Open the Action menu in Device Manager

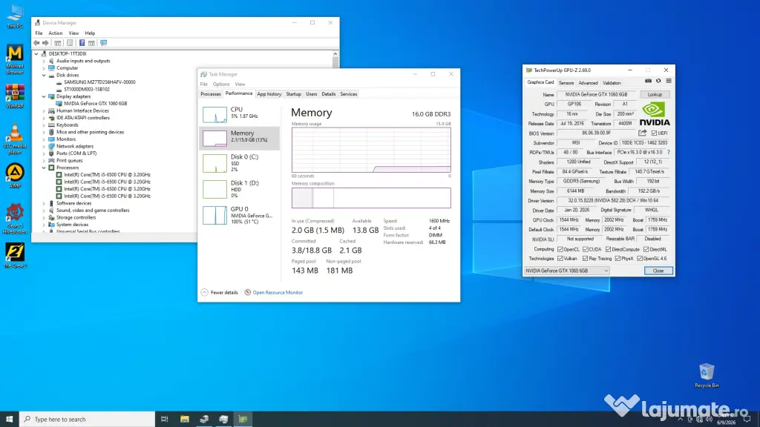coord(55,33)
